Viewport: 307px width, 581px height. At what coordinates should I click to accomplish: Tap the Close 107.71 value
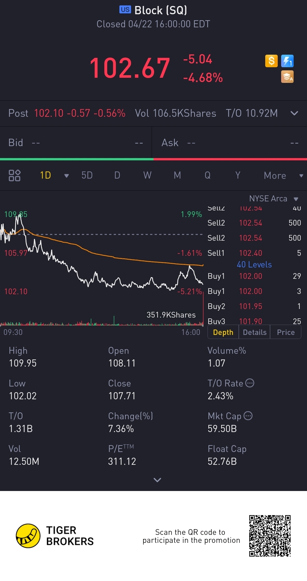point(122,396)
